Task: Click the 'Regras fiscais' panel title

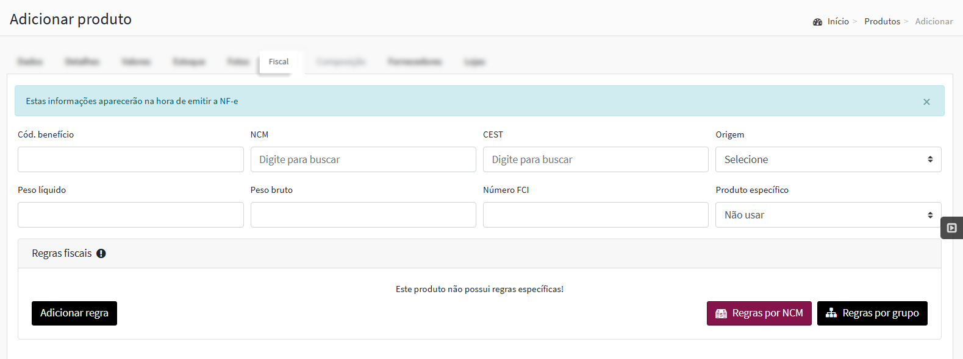Action: (62, 254)
